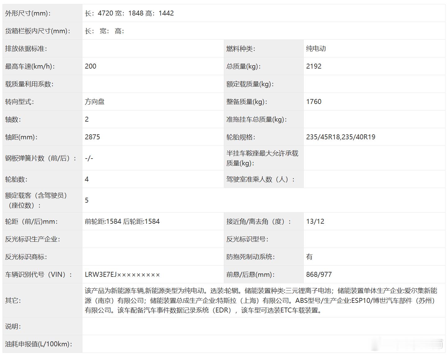Select the 其它 remarks paragraph text
447x355 pixels.
click(x=261, y=300)
